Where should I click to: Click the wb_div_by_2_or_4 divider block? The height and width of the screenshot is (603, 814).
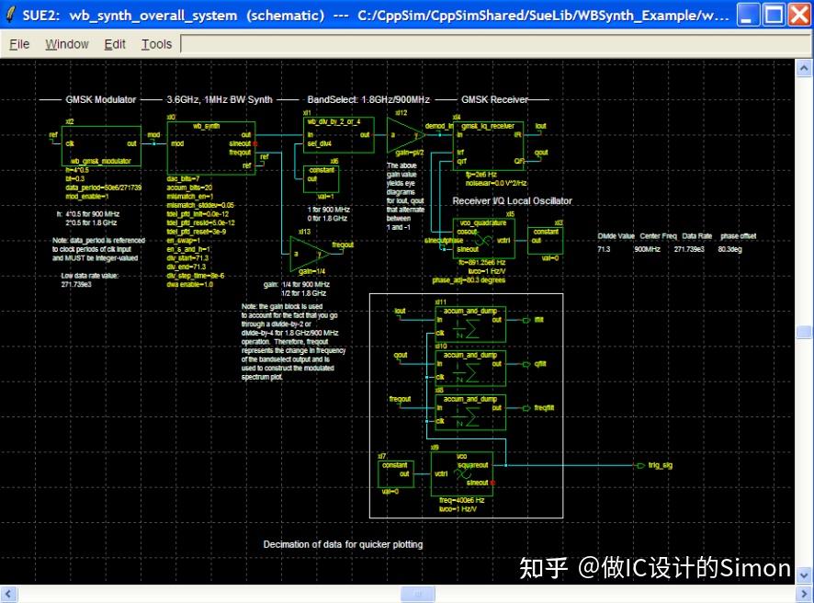(x=337, y=136)
